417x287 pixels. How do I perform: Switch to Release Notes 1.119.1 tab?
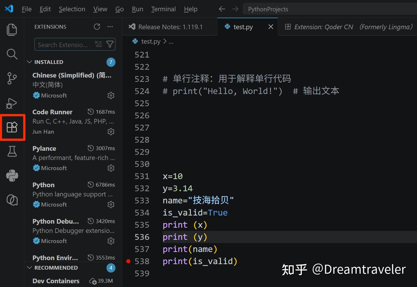pyautogui.click(x=170, y=27)
